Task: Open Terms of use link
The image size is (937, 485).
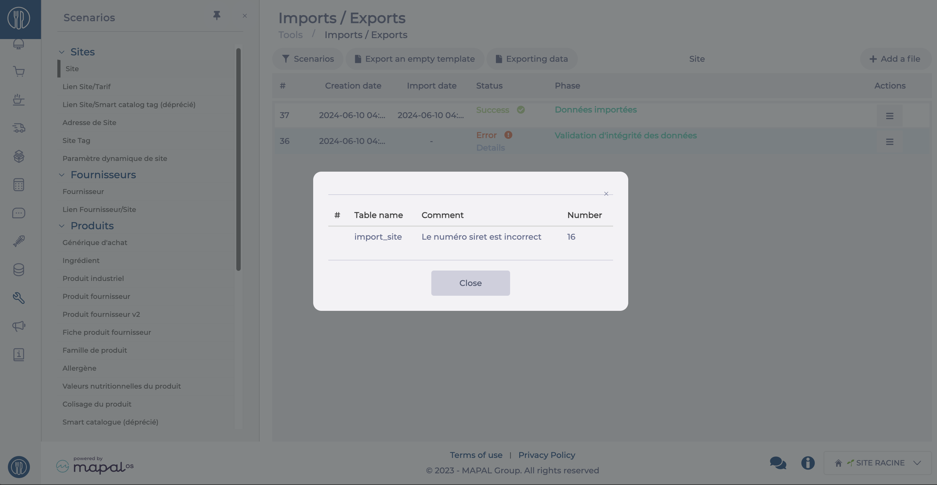Action: [x=476, y=455]
